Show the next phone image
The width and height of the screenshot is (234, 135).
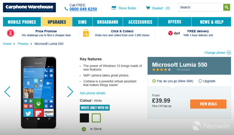(70, 92)
